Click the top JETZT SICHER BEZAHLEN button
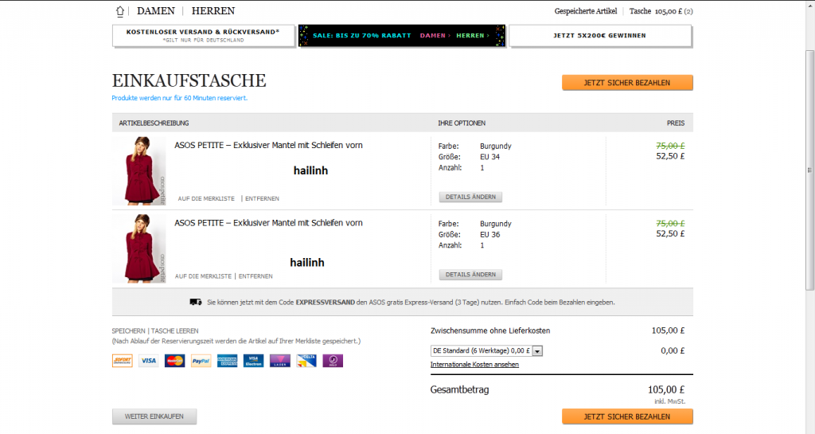The image size is (815, 434). click(627, 83)
